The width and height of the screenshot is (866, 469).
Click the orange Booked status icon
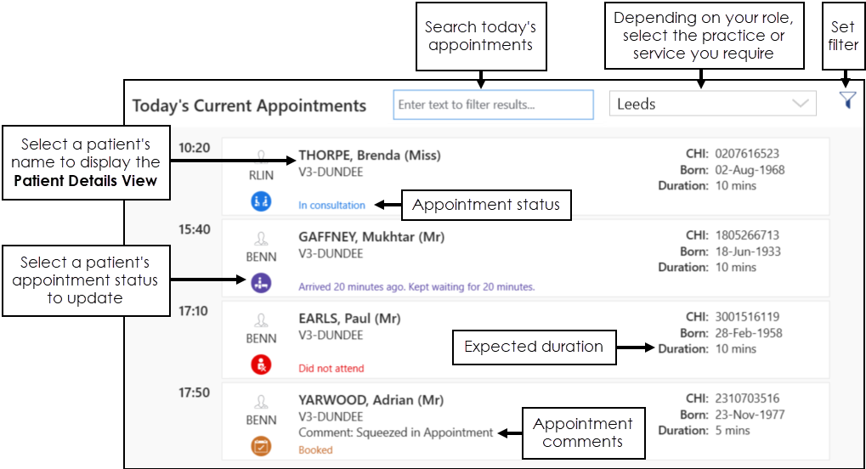[261, 446]
